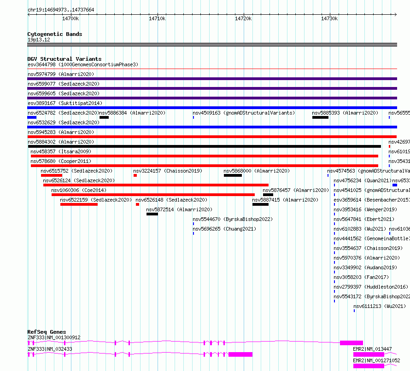Click the RefSeq Genes track title
The height and width of the screenshot is (371, 410).
tap(47, 332)
